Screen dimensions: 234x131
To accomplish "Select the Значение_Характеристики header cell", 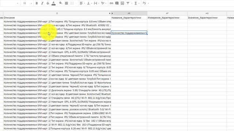I will point(207,18).
